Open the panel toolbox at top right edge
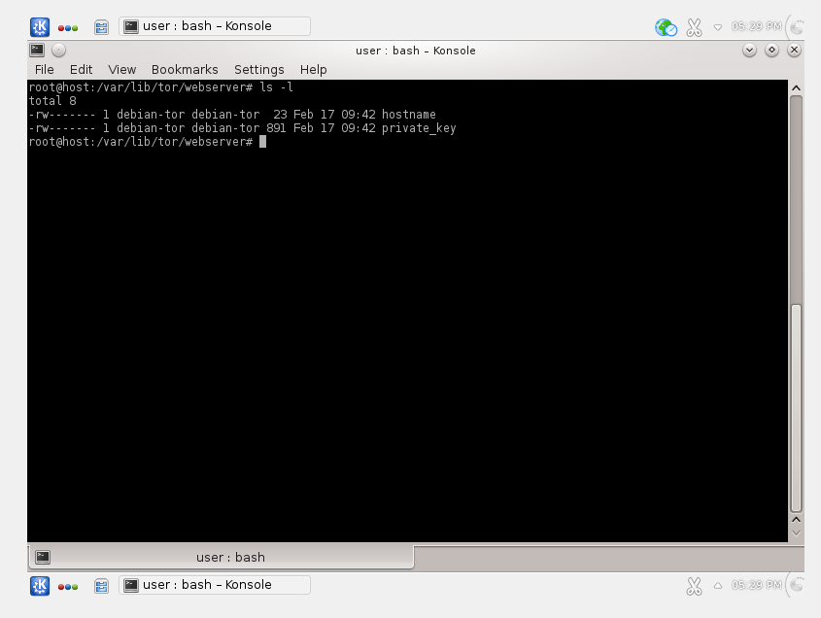The image size is (821, 618). 799,27
